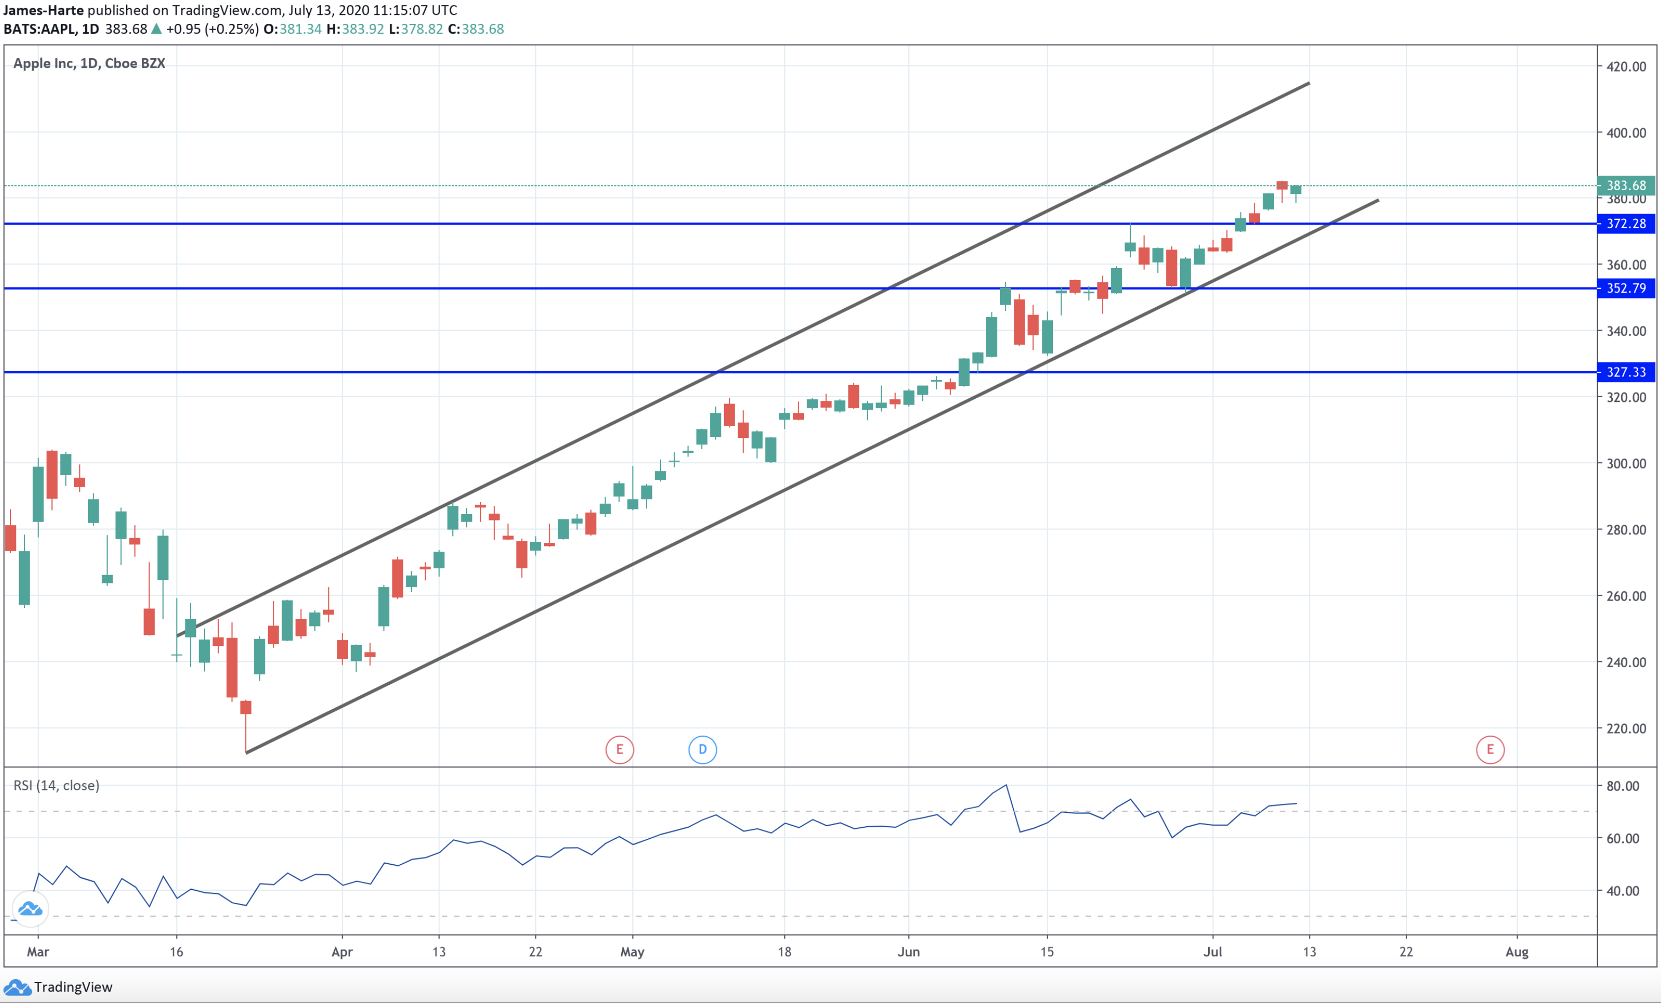Viewport: 1661px width, 1003px height.
Task: Click the 383.68 current price label
Action: (x=1626, y=185)
